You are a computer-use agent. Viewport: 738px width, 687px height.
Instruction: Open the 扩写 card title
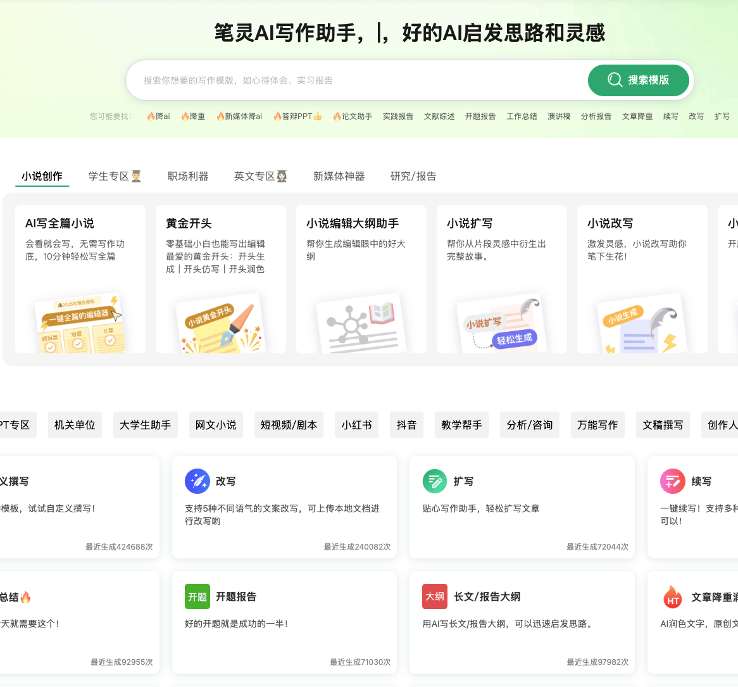pos(463,481)
